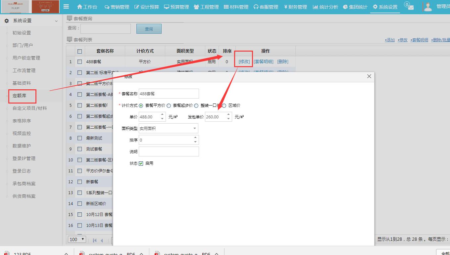The width and height of the screenshot is (450, 255).
Task: Increase 单价 value with up arrow
Action: (x=162, y=114)
